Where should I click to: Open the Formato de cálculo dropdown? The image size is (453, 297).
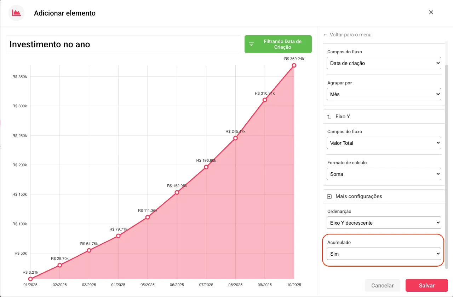coord(384,174)
